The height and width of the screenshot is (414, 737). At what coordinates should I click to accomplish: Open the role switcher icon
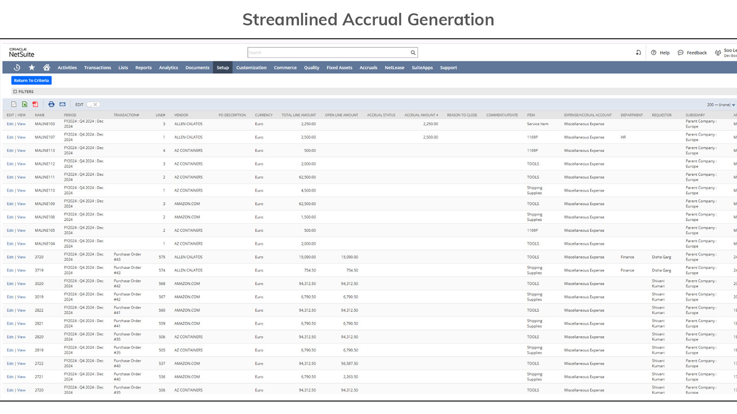click(x=718, y=52)
